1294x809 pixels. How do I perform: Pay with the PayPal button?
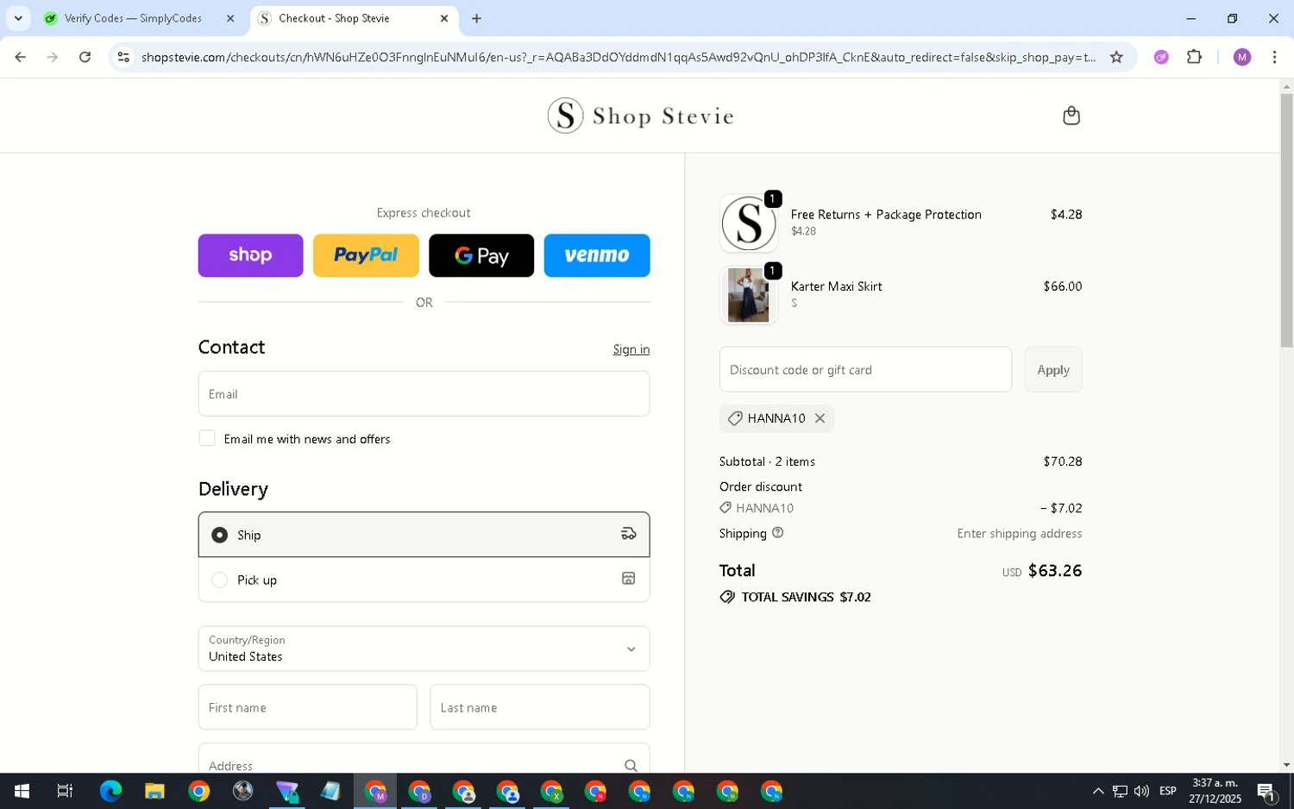tap(366, 255)
